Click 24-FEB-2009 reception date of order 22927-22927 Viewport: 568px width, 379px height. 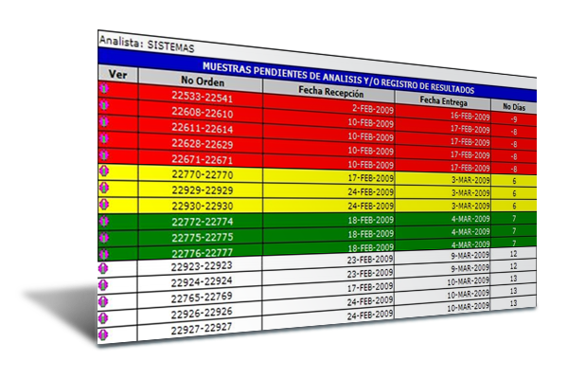[370, 315]
